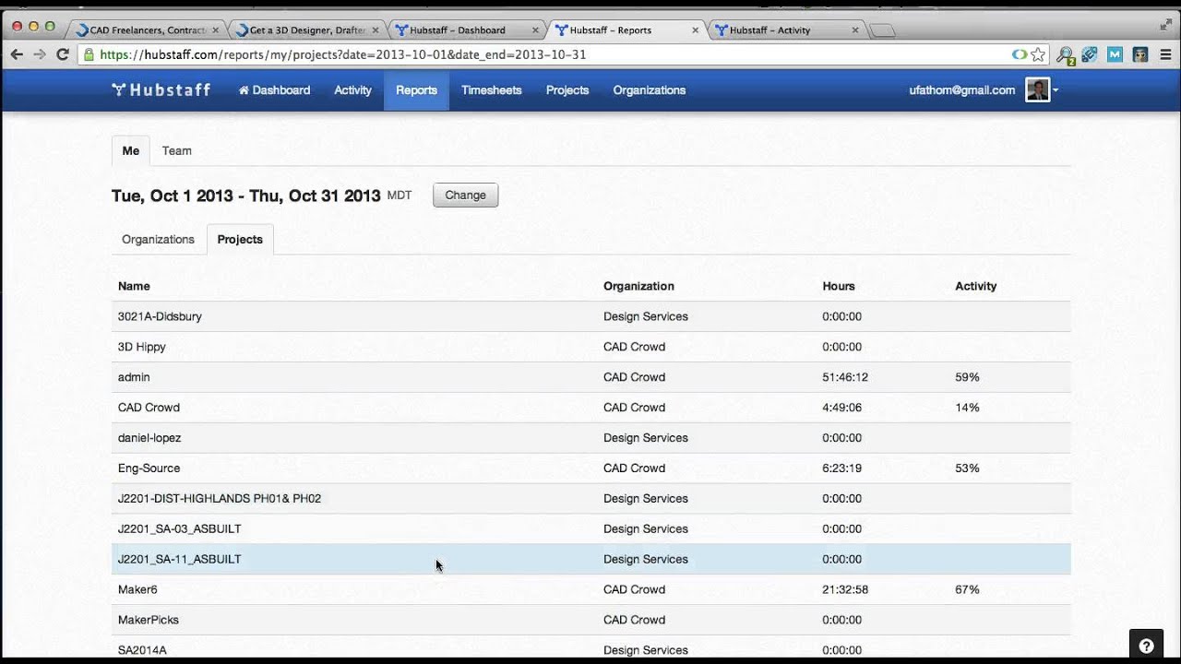This screenshot has height=664, width=1181.
Task: Select the Projects report tab
Action: point(240,239)
